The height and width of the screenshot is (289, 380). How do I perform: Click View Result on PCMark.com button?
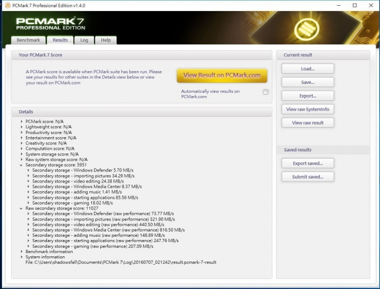tap(222, 75)
